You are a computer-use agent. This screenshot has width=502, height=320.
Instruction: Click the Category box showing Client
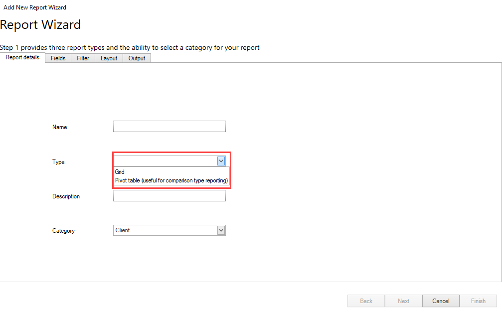(x=169, y=230)
